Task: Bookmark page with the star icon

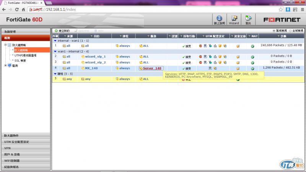Action: click(x=281, y=9)
